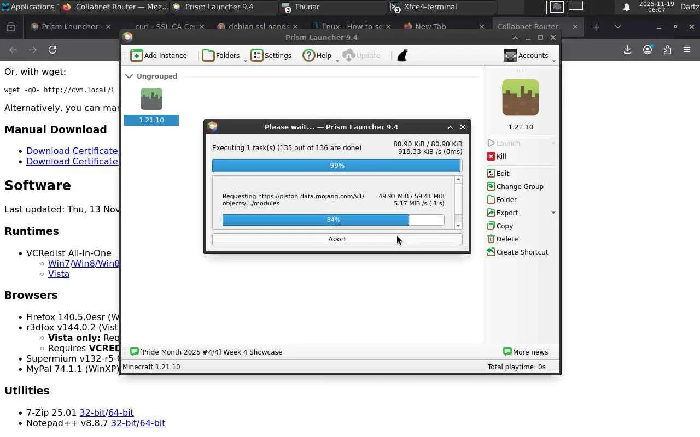Collapse the Ungrouped instance group
The height and width of the screenshot is (437, 700).
[129, 76]
